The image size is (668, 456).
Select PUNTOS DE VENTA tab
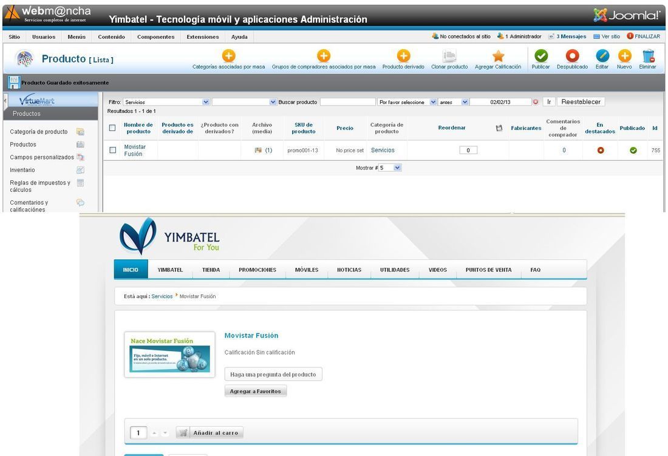[x=489, y=270]
